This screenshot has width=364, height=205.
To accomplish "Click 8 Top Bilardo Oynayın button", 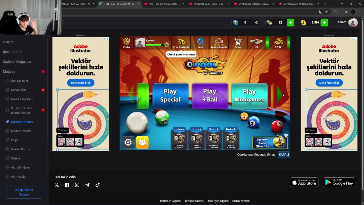I will 24,192.
